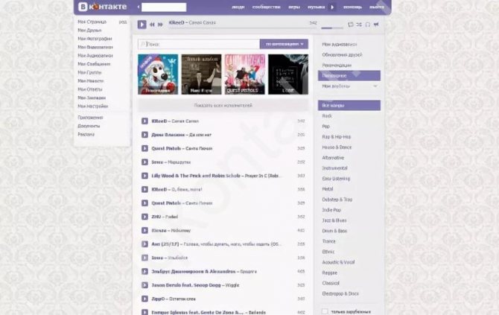Click the audio Поиск search field

click(199, 44)
